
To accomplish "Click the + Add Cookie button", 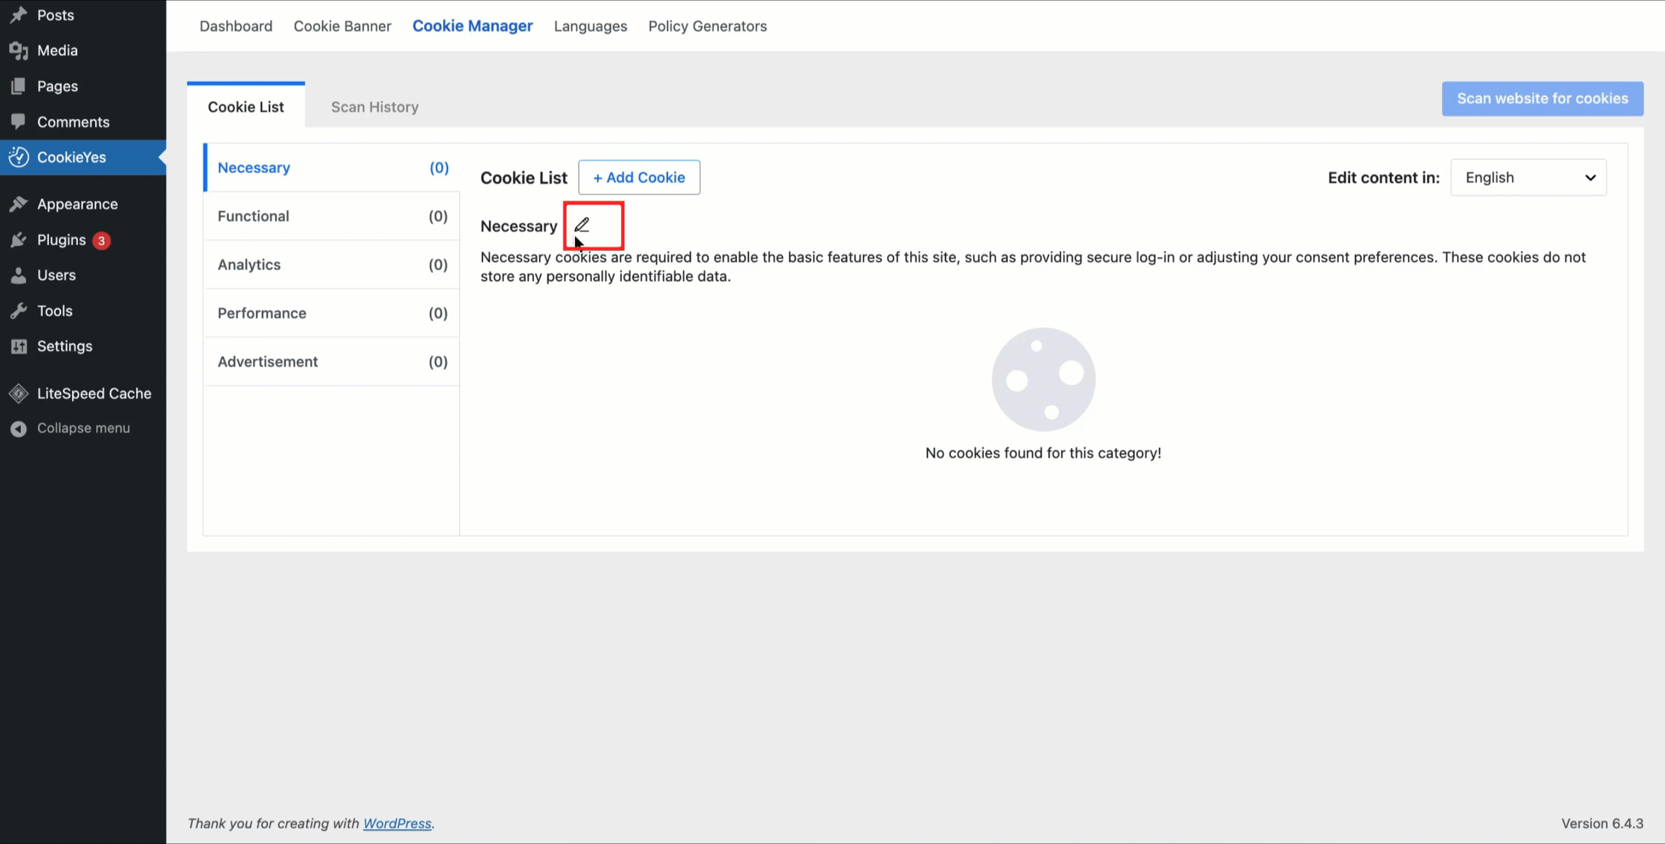I will (x=639, y=178).
